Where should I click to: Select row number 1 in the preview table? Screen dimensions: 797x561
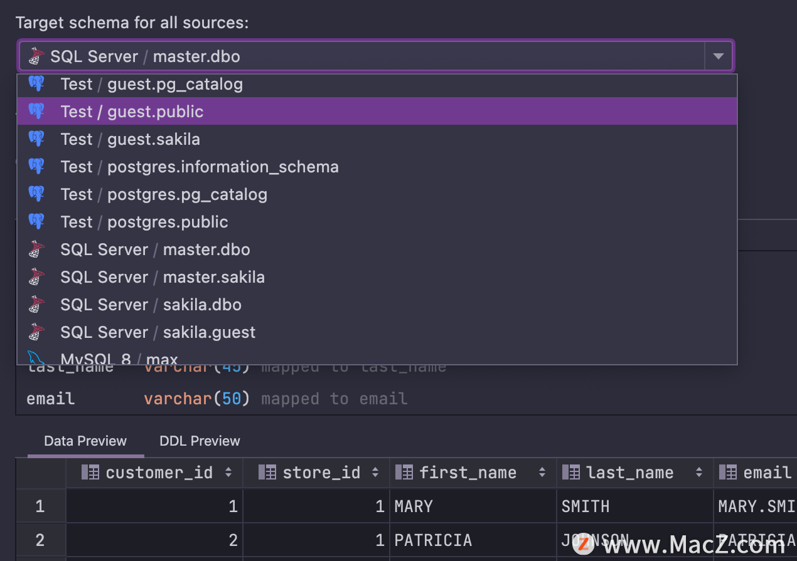pos(41,506)
